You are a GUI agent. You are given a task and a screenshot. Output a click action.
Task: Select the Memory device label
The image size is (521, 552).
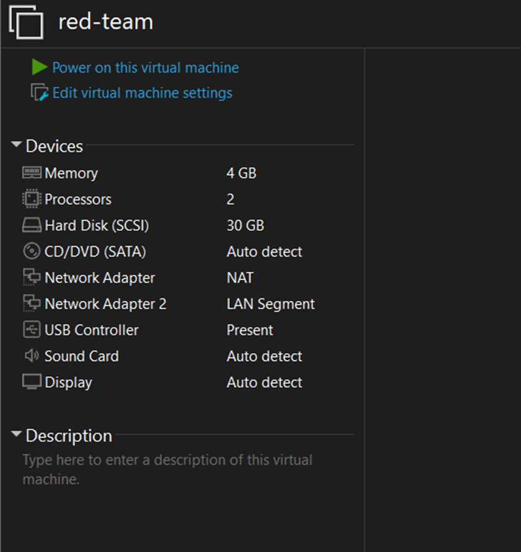tap(71, 173)
